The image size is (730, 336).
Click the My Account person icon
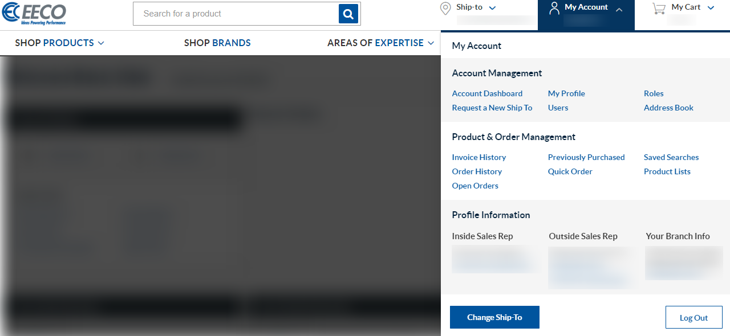coord(554,8)
